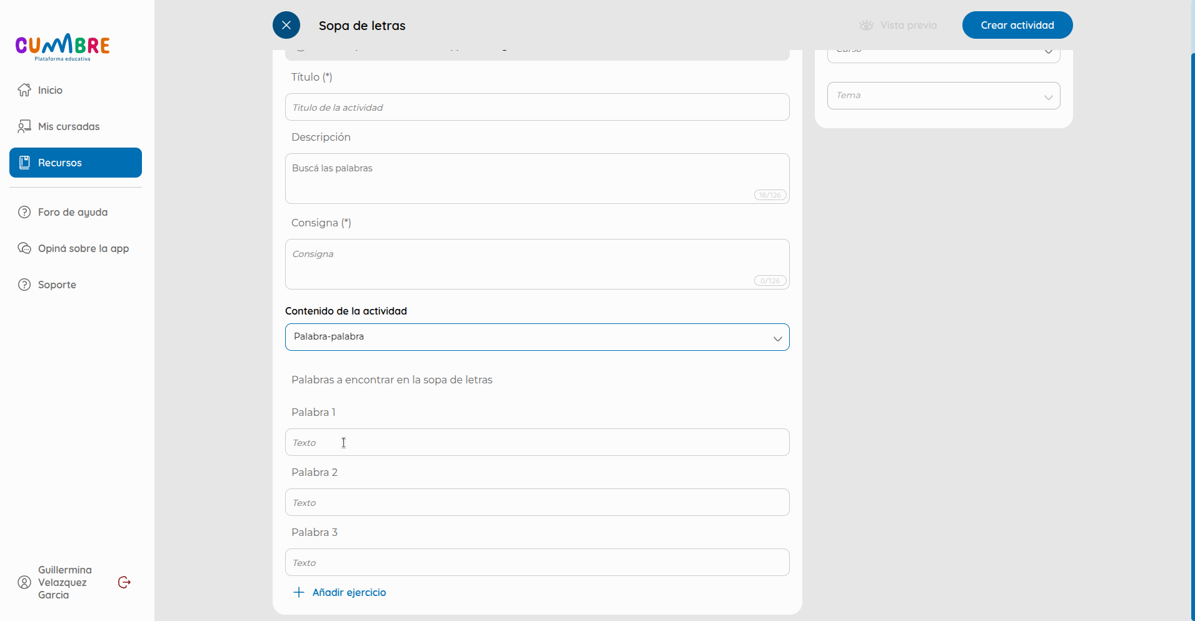This screenshot has width=1195, height=621.
Task: Open Mis cursadas from sidebar
Action: pyautogui.click(x=76, y=126)
